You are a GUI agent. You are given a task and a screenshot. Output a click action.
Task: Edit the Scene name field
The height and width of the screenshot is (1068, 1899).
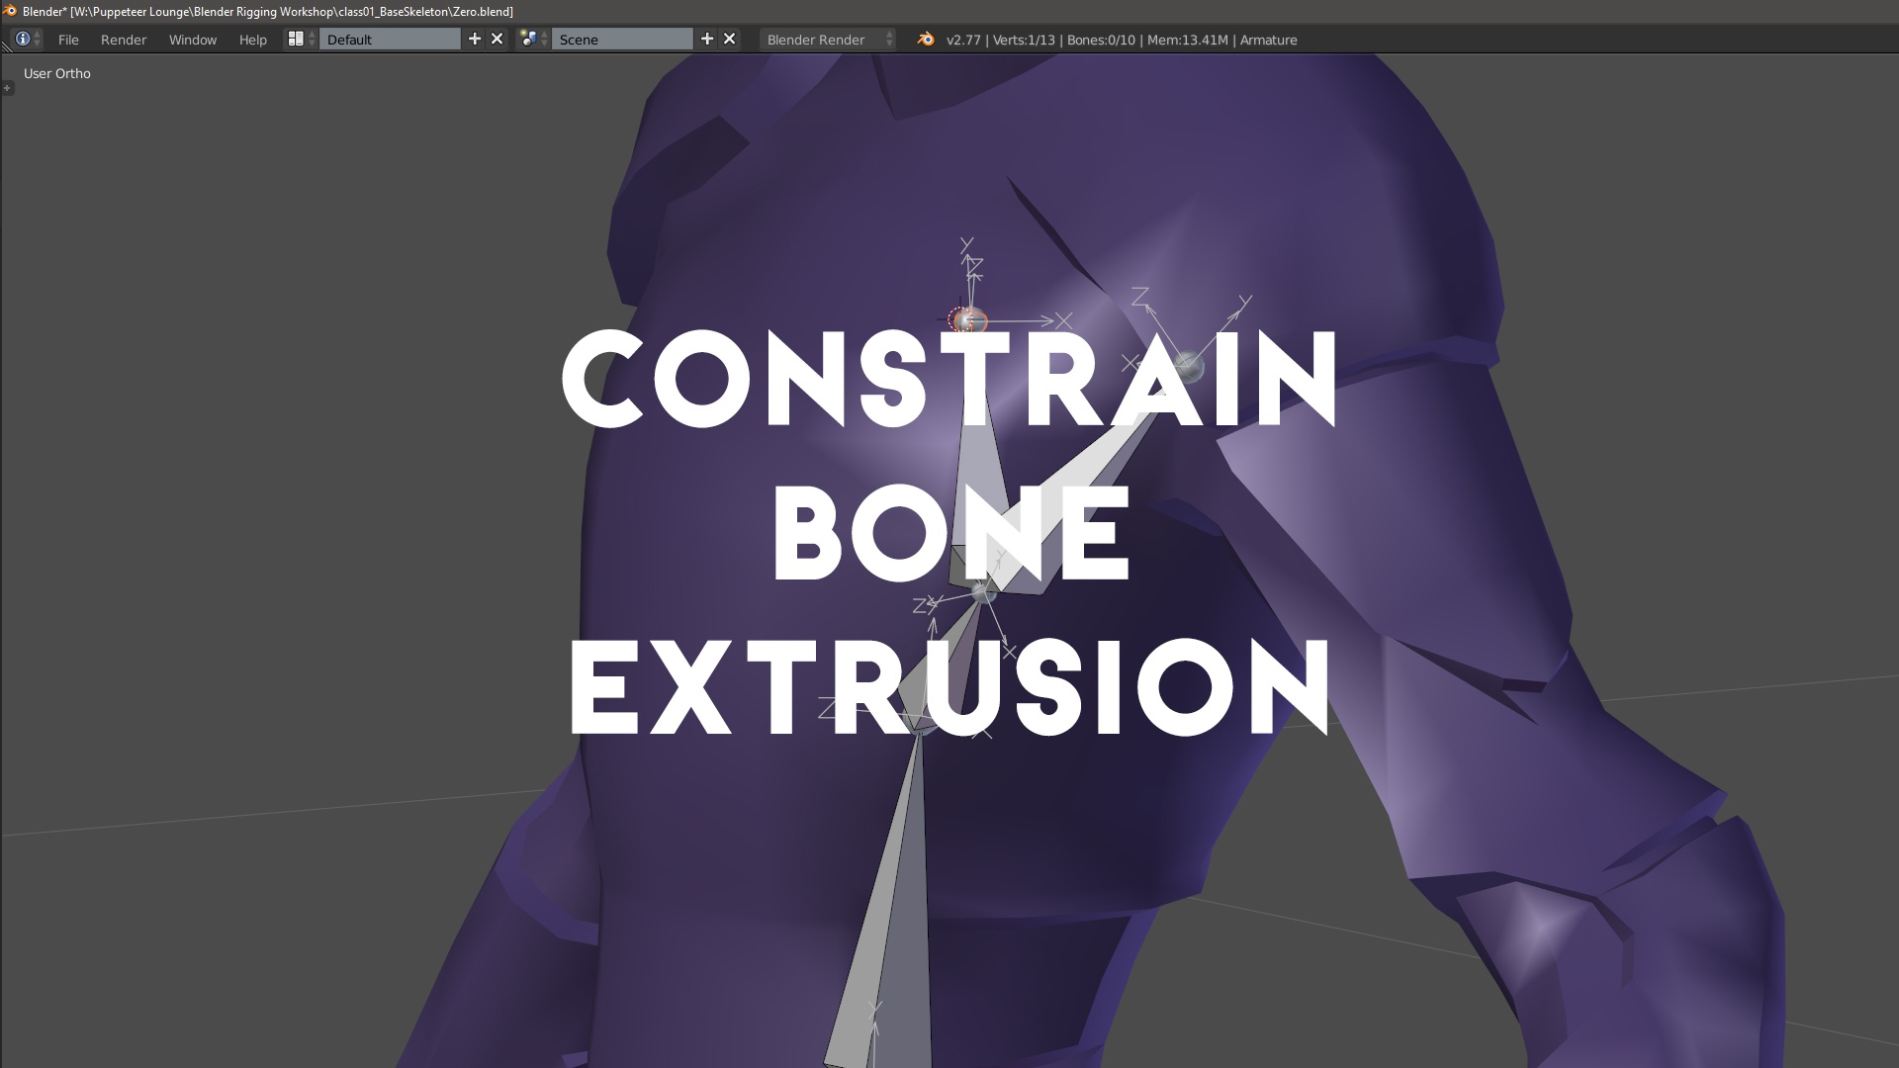(x=622, y=40)
